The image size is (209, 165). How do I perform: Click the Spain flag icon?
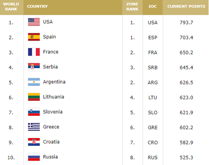(x=34, y=37)
